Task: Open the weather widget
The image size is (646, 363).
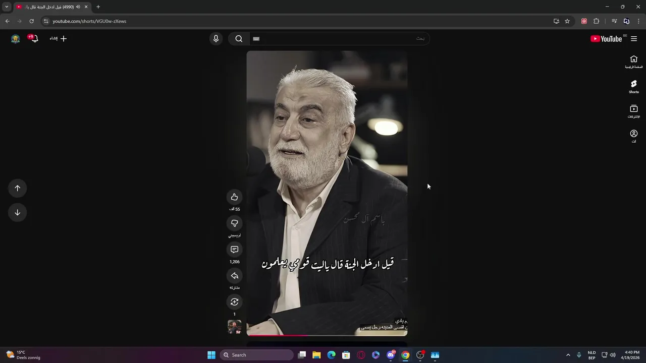Action: [x=24, y=355]
